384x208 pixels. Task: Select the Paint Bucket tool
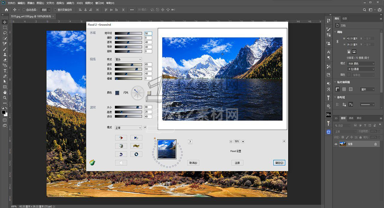pos(5,65)
